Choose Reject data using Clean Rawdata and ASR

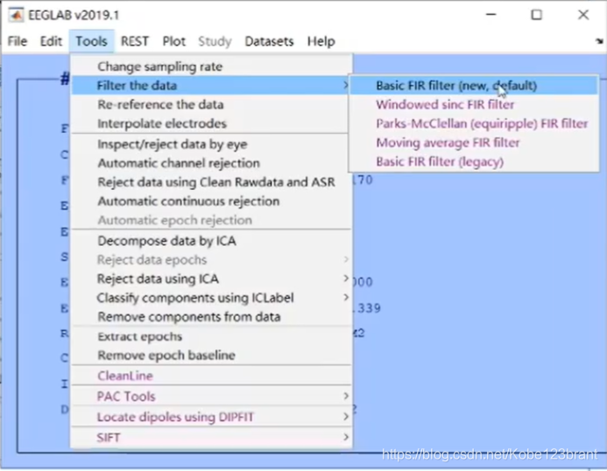coord(211,182)
